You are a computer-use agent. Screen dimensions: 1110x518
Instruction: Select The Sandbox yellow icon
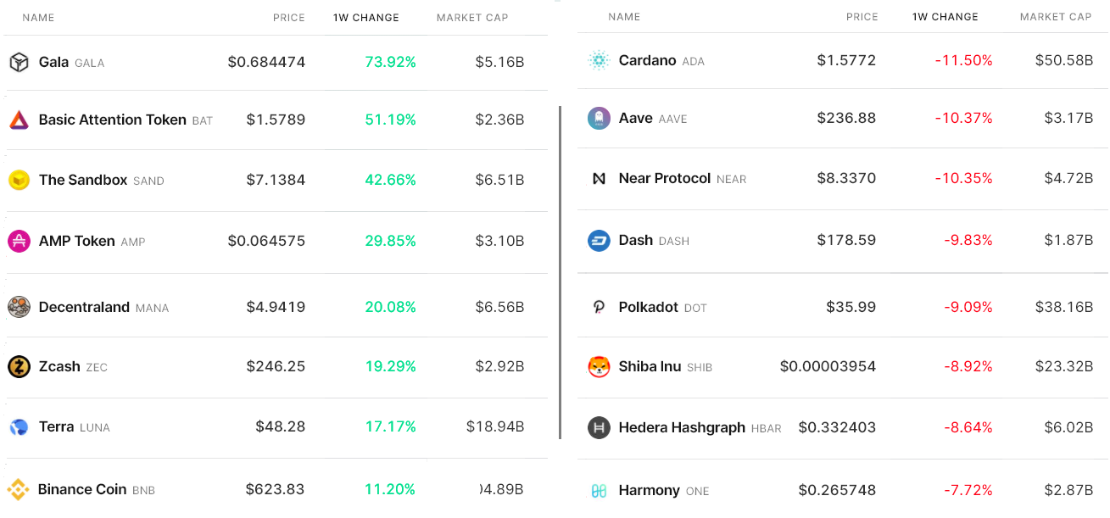click(x=19, y=180)
